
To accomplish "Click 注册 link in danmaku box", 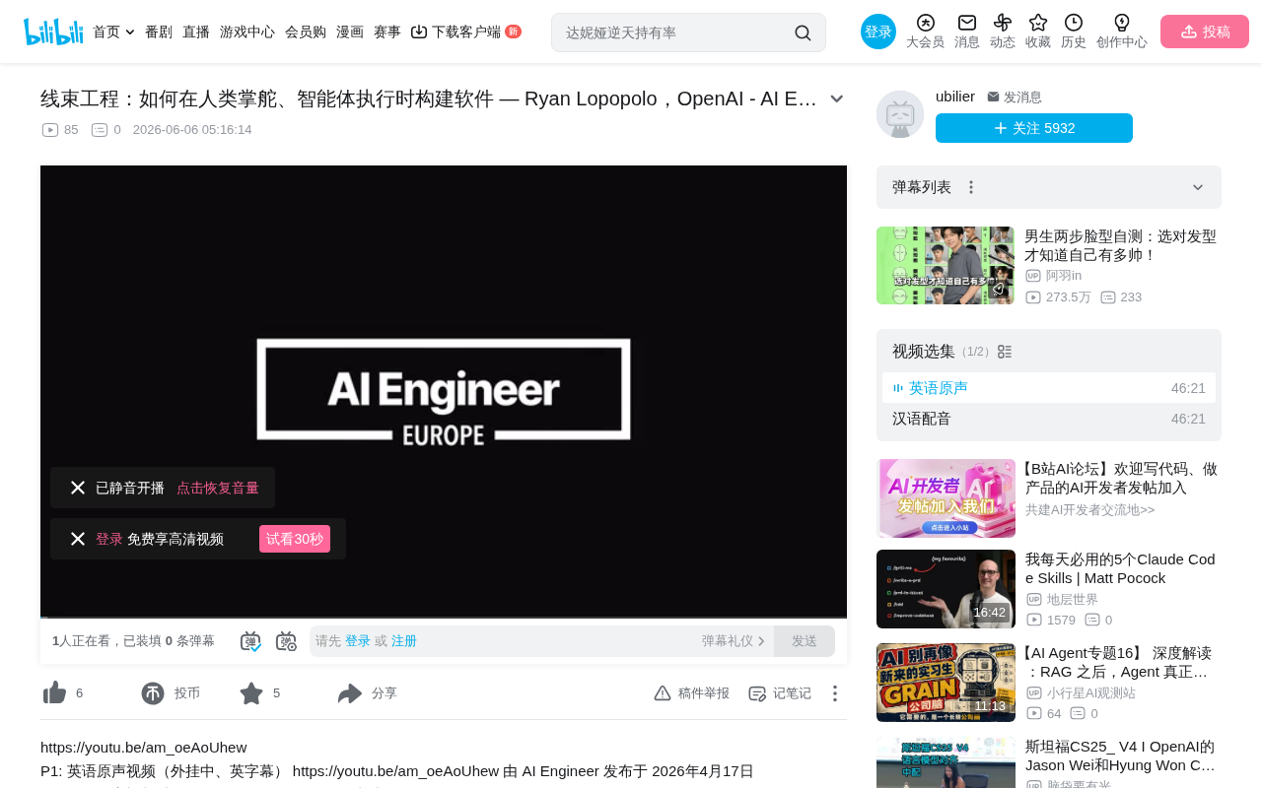I will pos(404,641).
